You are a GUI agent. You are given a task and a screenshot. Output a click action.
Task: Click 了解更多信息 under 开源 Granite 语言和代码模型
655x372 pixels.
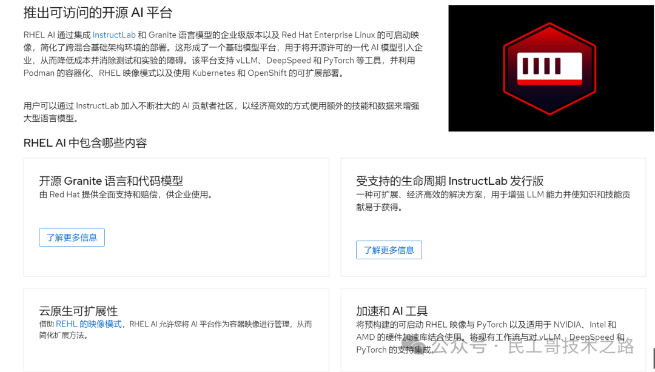pos(72,237)
